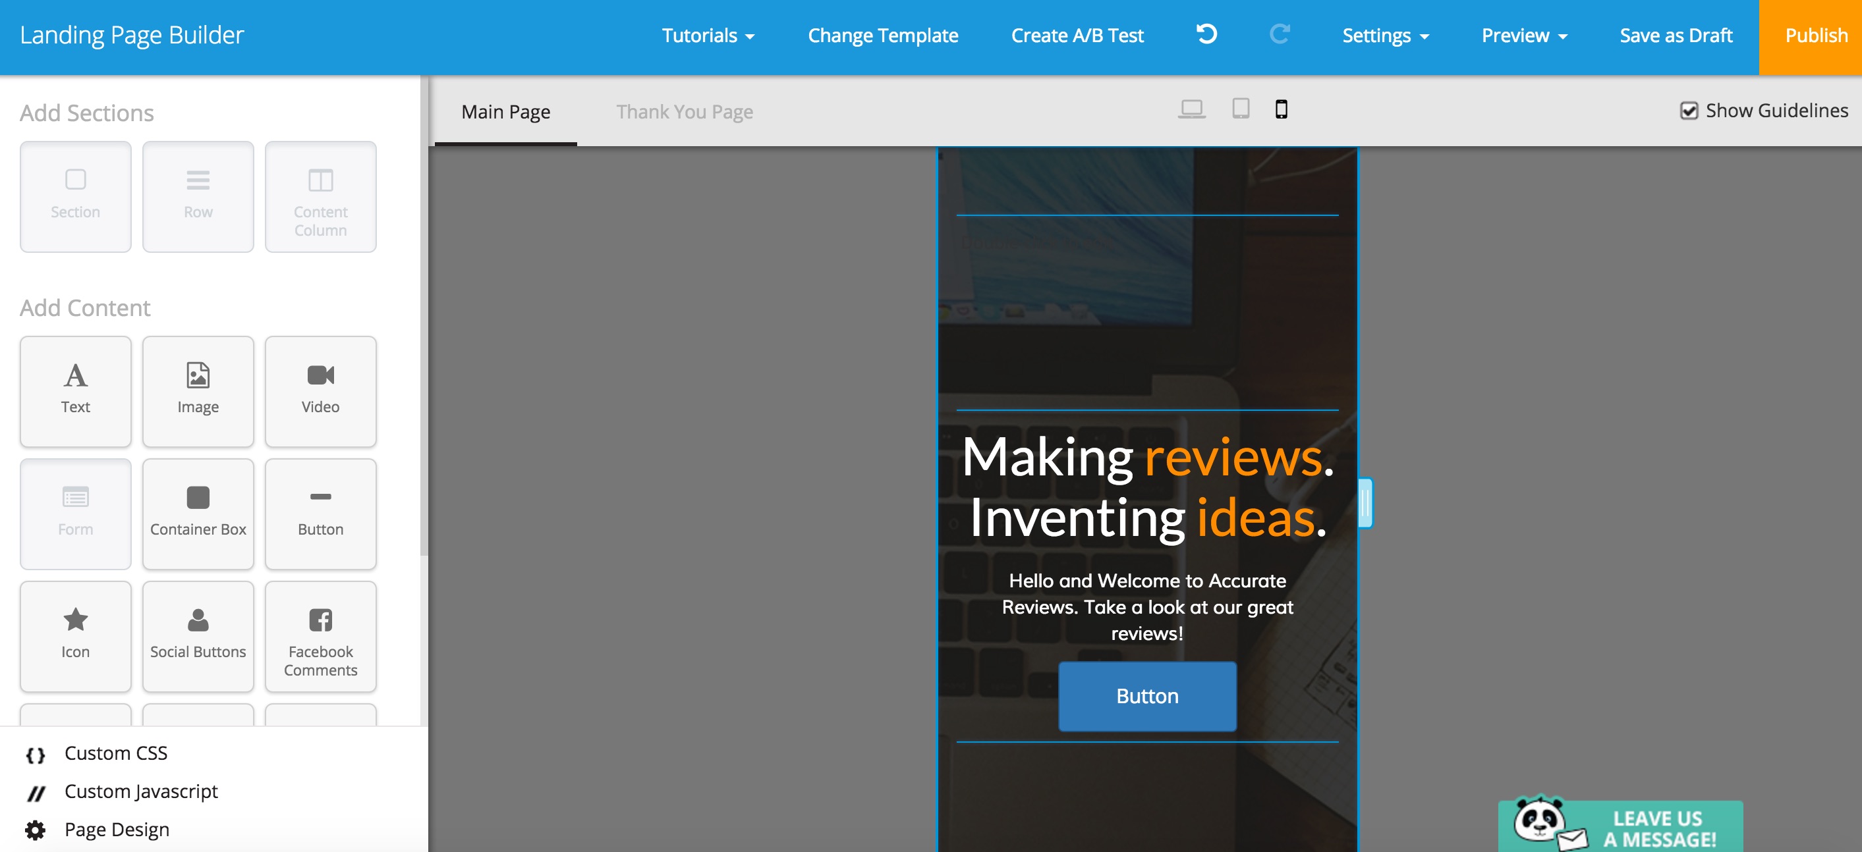The height and width of the screenshot is (852, 1862).
Task: Click the orange Publish button
Action: tap(1815, 36)
